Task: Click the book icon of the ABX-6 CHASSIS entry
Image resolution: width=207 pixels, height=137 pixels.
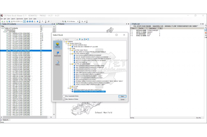Action: click(75, 65)
